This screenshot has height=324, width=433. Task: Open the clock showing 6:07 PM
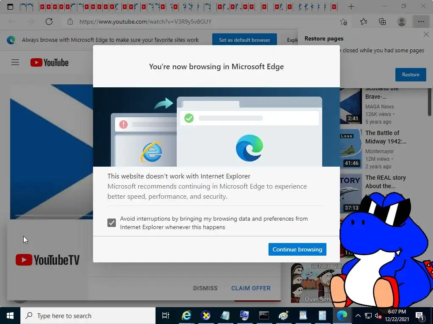[397, 316]
